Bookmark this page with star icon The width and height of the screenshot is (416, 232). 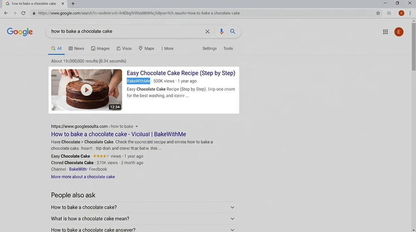378,13
